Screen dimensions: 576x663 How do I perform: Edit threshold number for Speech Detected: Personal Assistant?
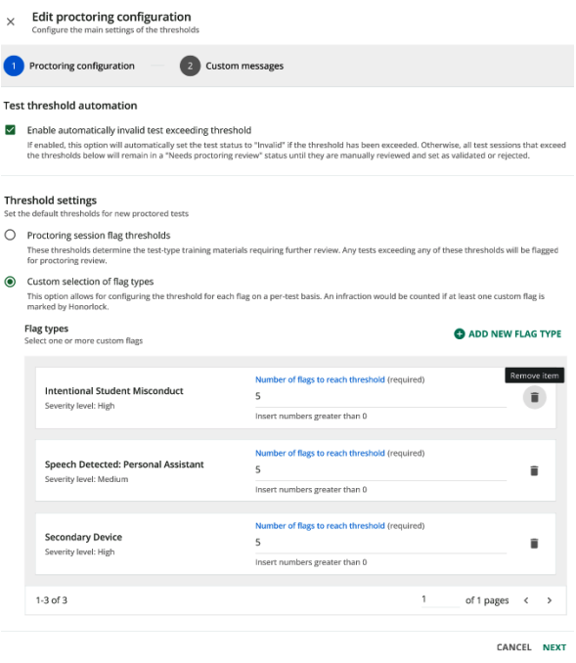coord(380,469)
